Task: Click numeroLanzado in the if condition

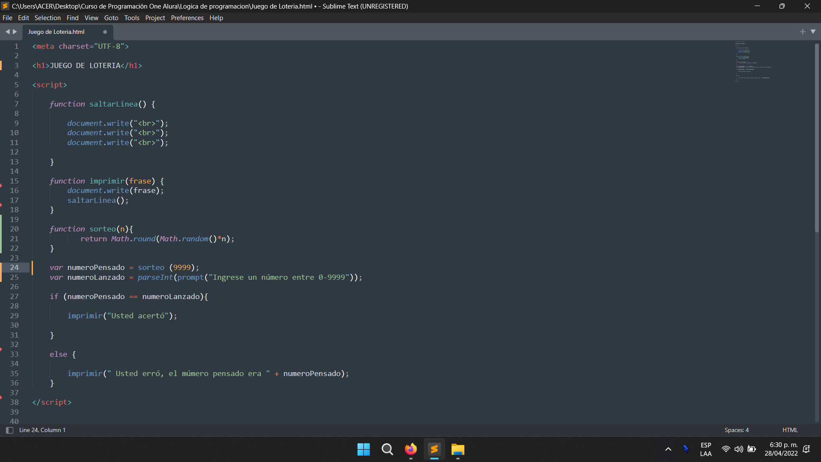Action: [171, 297]
